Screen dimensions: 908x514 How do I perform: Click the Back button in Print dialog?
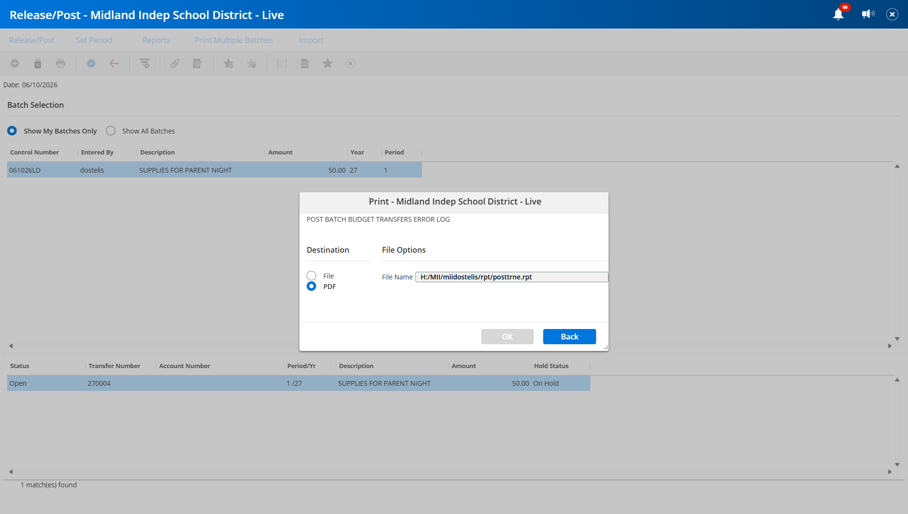click(x=569, y=337)
